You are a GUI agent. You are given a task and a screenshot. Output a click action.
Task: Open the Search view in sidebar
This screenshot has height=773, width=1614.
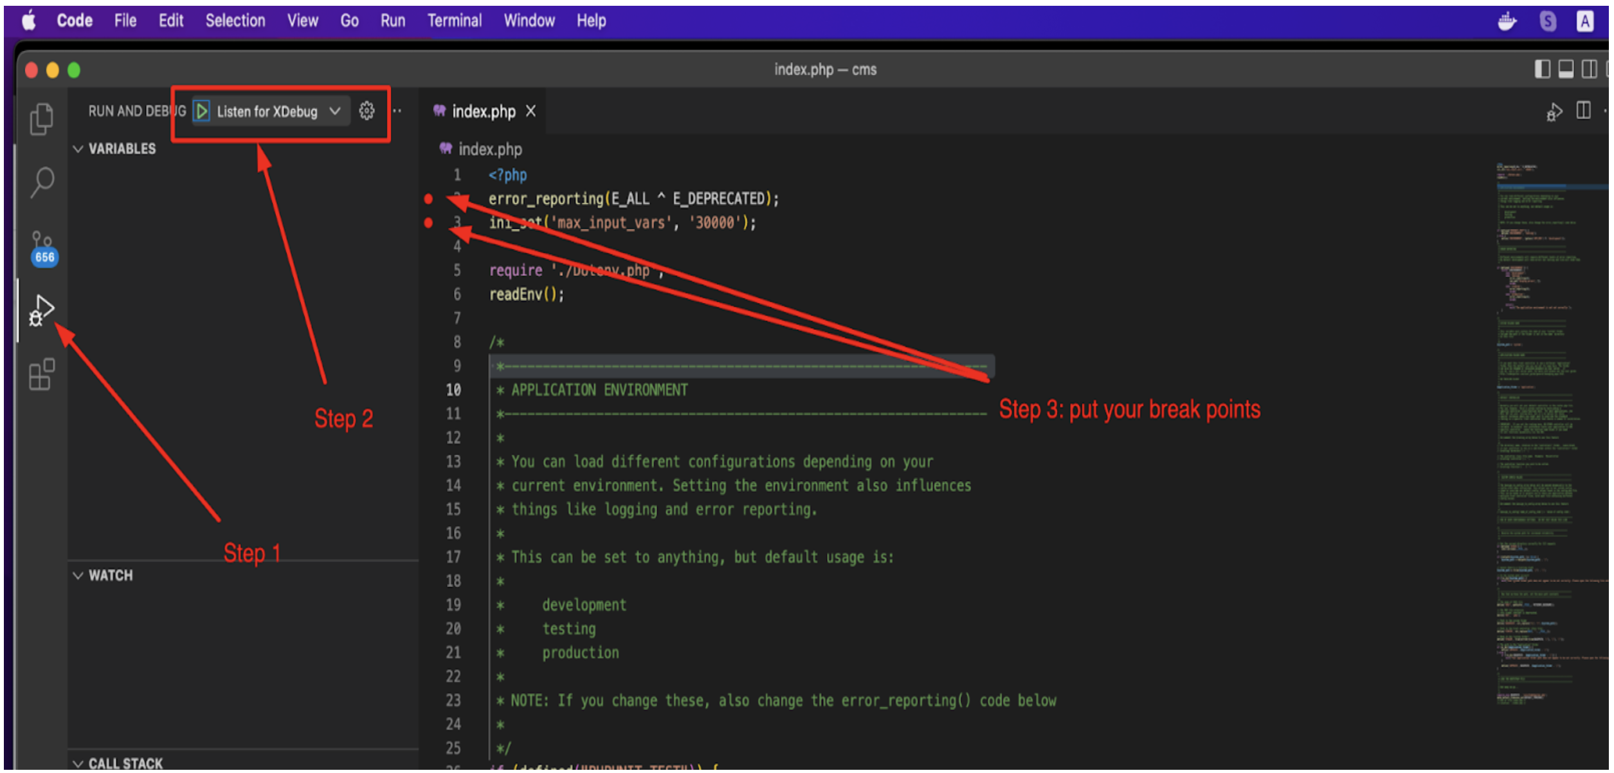(x=42, y=183)
